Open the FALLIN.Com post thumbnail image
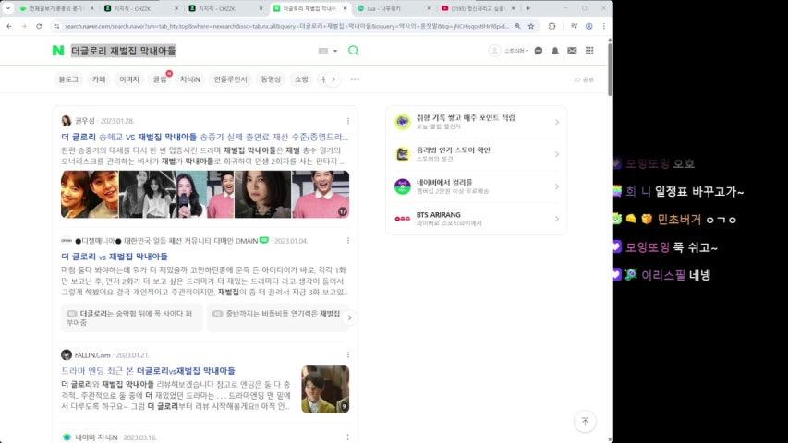The height and width of the screenshot is (443, 788). 325,389
